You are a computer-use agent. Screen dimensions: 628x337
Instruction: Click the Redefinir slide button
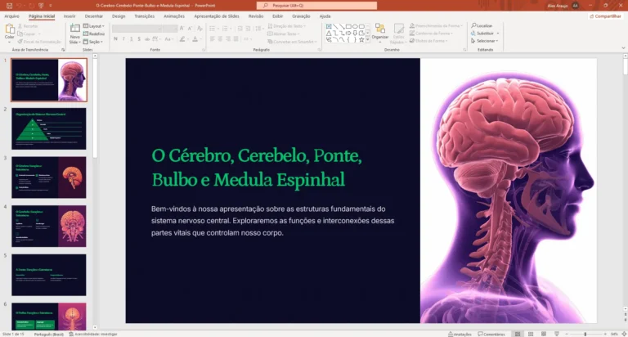[x=94, y=34]
